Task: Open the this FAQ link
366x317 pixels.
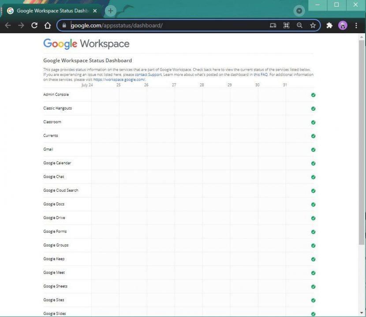Action: click(x=261, y=75)
